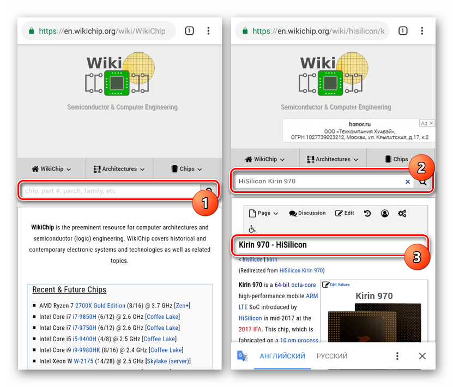Open the HiSilicon Kirin 970 redirect link
This screenshot has width=453, height=387.
click(x=301, y=270)
